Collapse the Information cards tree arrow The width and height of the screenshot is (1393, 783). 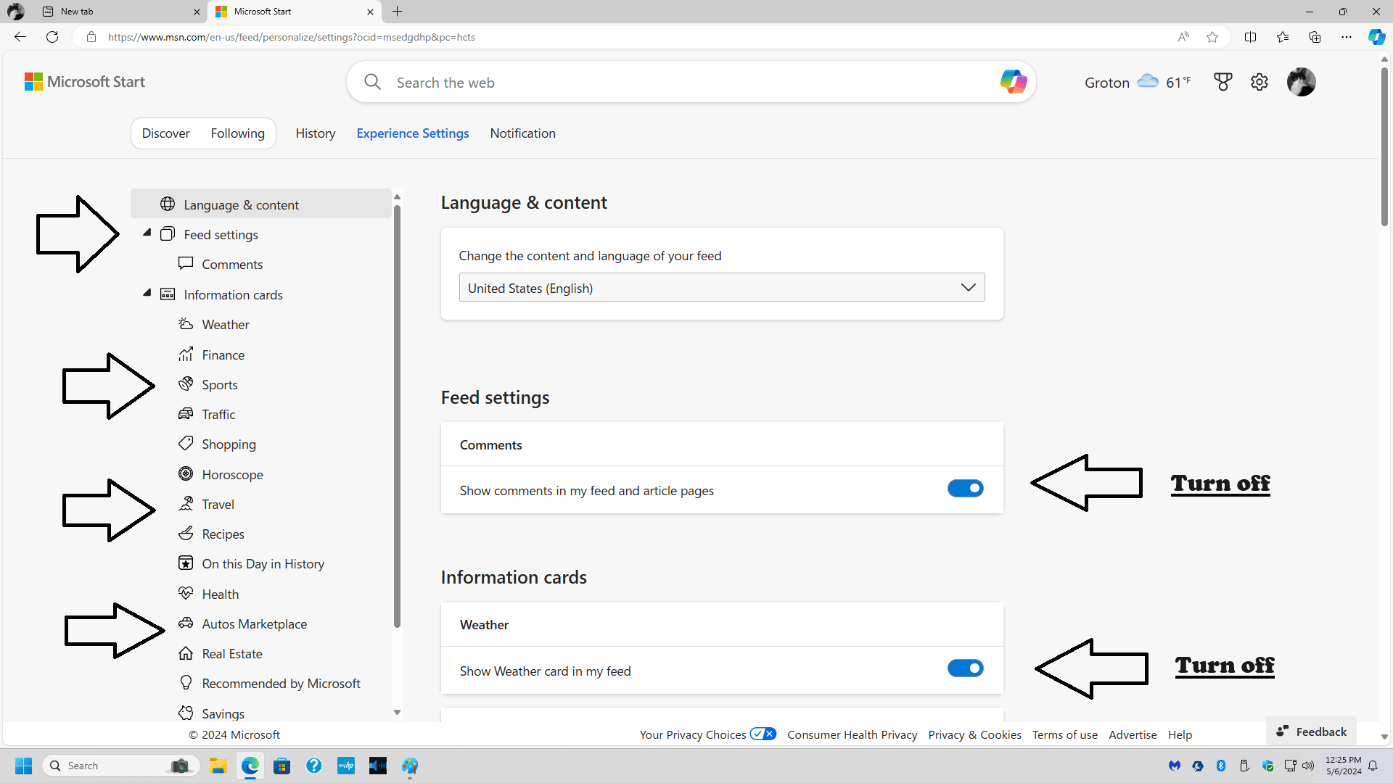[147, 293]
